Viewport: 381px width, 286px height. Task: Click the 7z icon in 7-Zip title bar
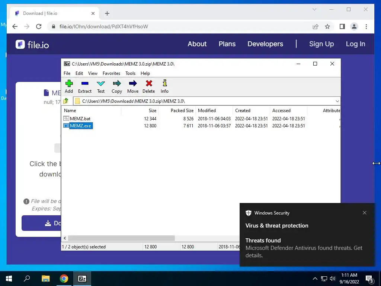click(67, 64)
